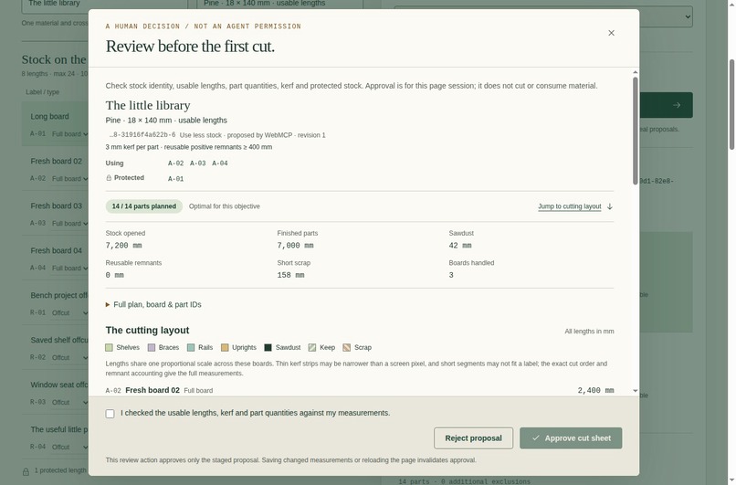736x485 pixels.
Task: Click the arrow on the dark green background button
Action: [677, 105]
